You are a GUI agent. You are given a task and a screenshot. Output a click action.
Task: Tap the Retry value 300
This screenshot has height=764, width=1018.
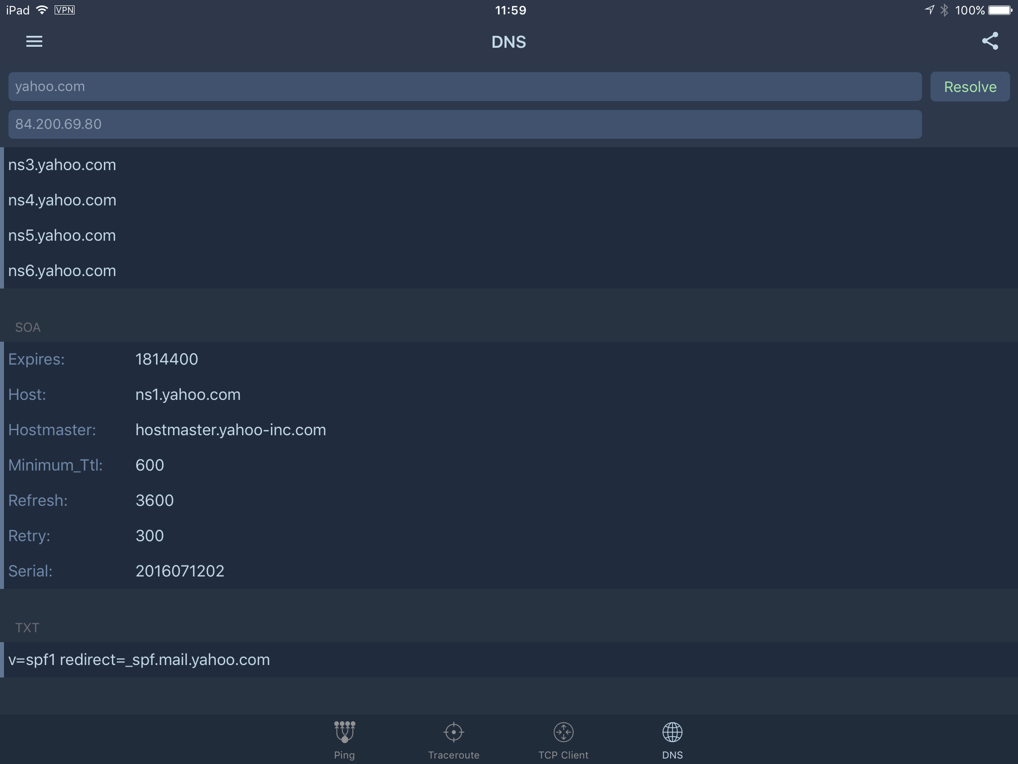pyautogui.click(x=150, y=536)
